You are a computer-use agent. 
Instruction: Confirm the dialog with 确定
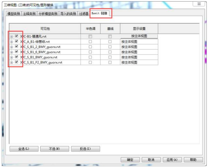pyautogui.click(x=130, y=160)
